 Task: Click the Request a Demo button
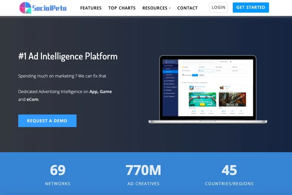pyautogui.click(x=47, y=121)
